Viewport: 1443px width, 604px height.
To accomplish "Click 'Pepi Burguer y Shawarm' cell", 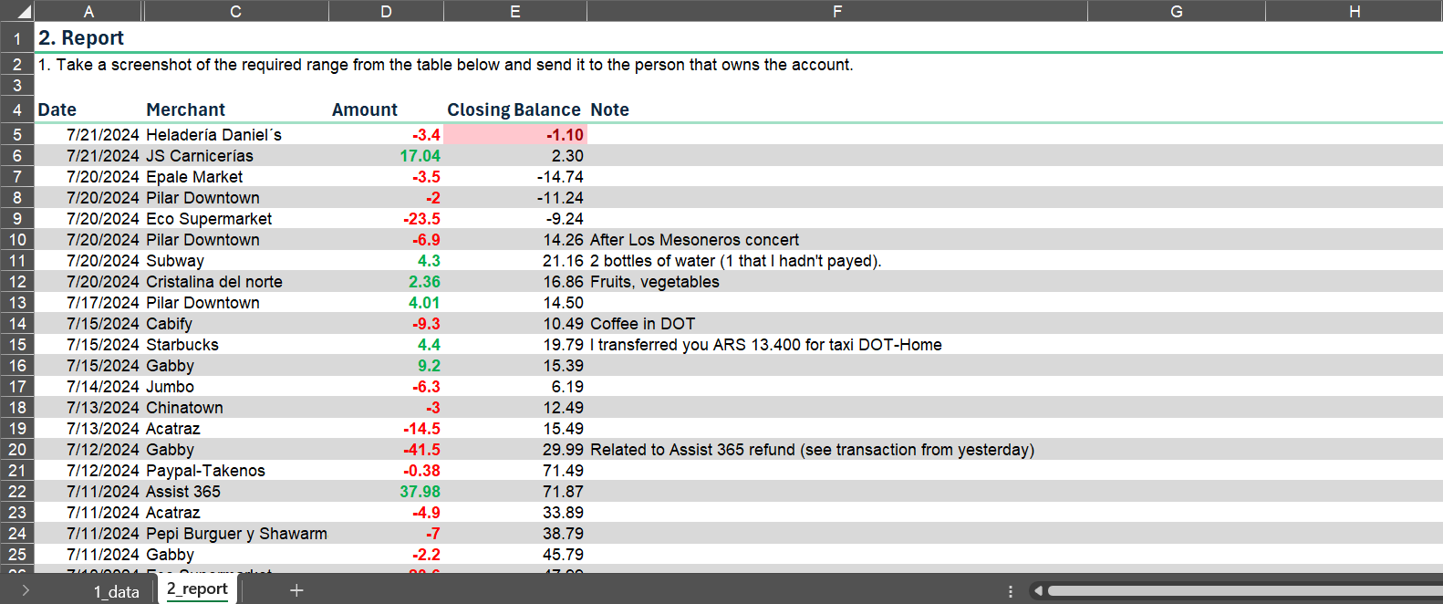I will tap(236, 534).
